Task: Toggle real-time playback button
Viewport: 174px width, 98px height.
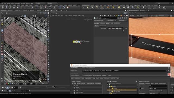Action: point(3,91)
